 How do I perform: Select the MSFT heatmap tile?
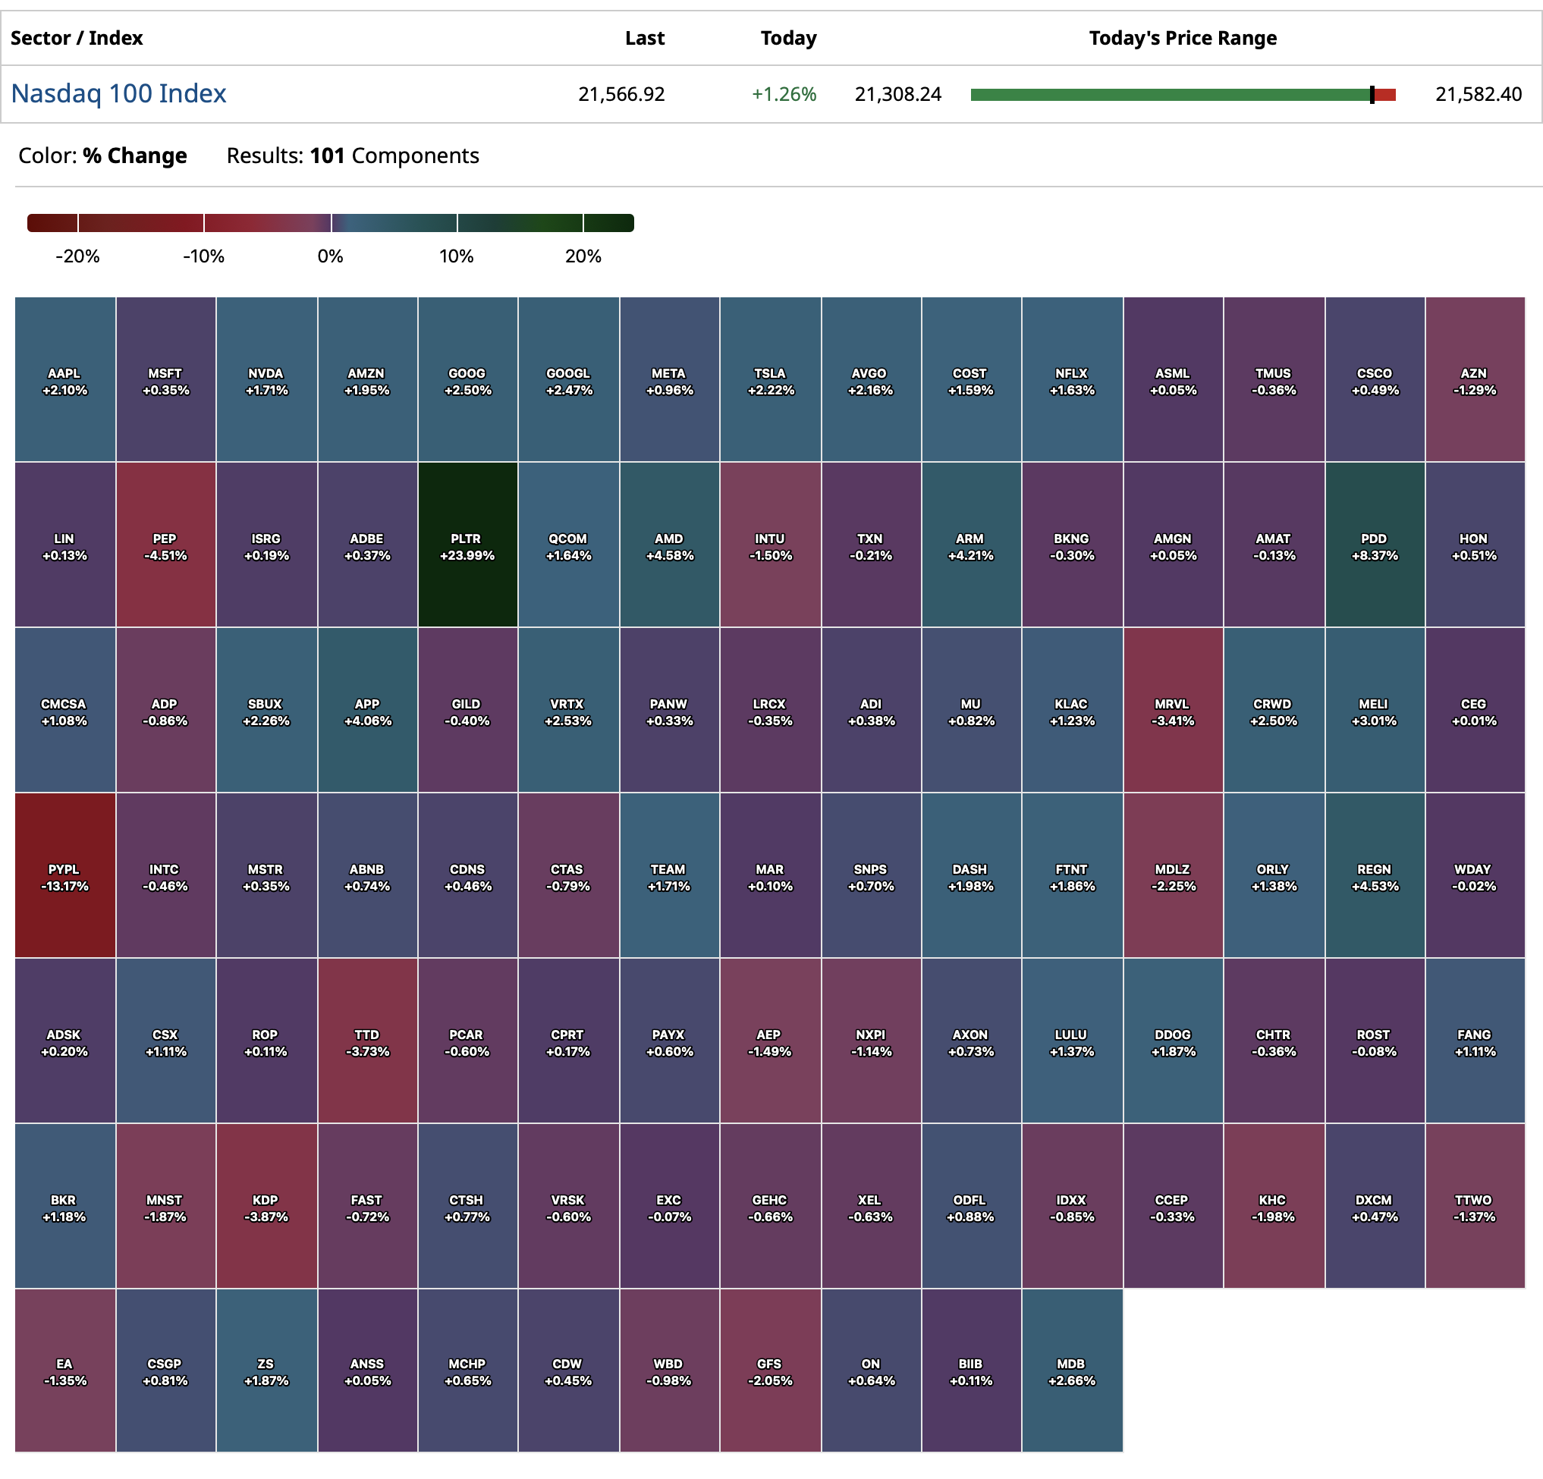tap(165, 379)
